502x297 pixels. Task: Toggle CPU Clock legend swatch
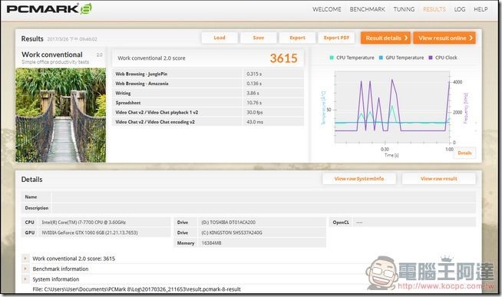click(431, 58)
